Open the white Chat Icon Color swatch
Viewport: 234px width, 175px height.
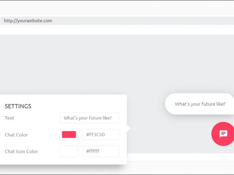tap(69, 151)
